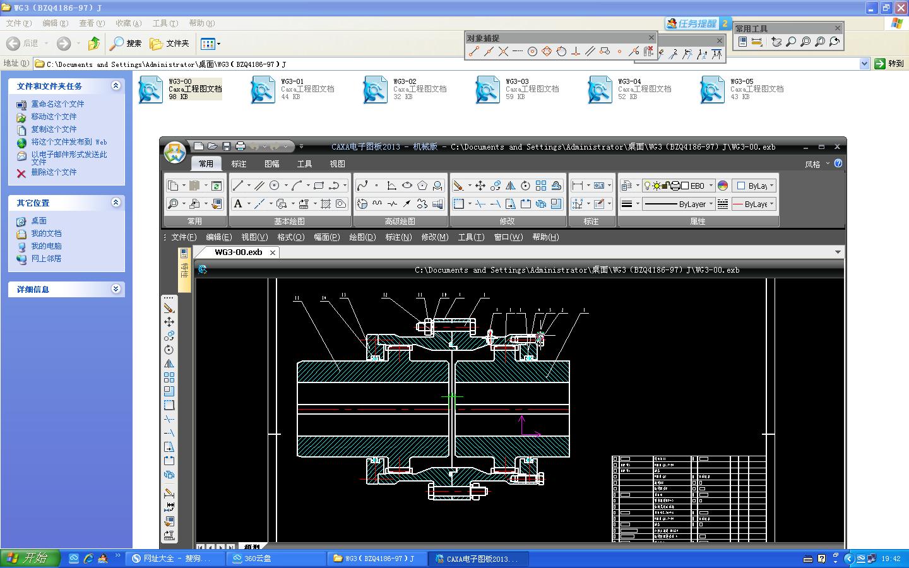The width and height of the screenshot is (909, 568).
Task: Activate the Text tool (A) icon
Action: pos(238,204)
